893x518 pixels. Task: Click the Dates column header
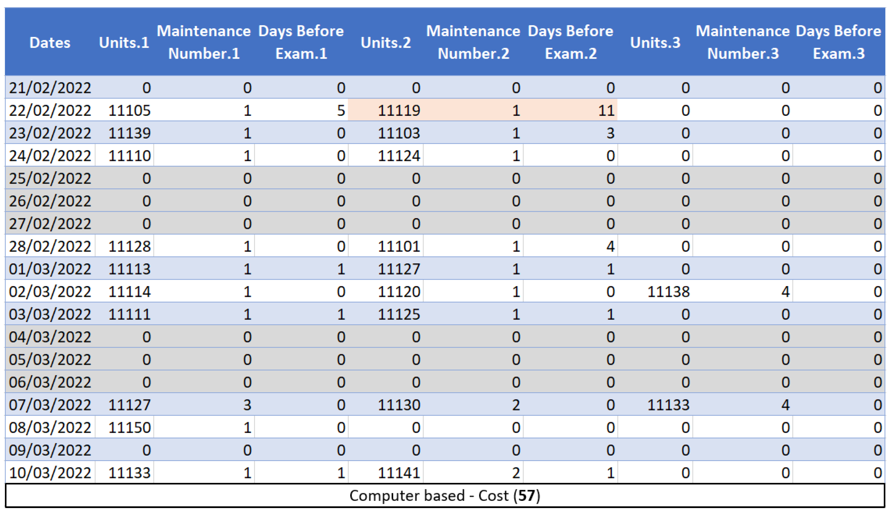click(x=50, y=43)
